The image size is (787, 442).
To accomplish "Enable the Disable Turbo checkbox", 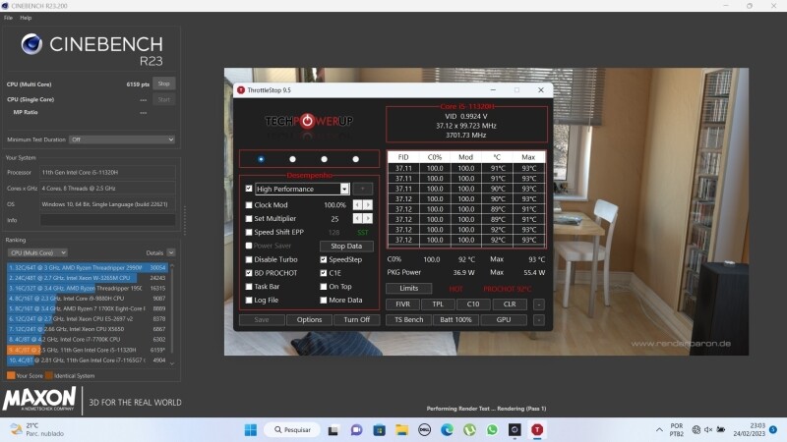I will point(249,259).
